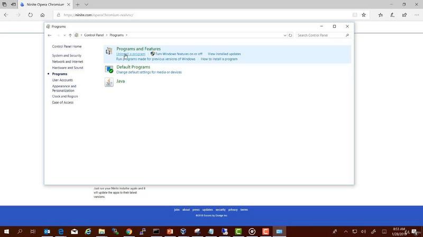Click View installed updates link
Screen dimensions: 423x237
pos(224,54)
